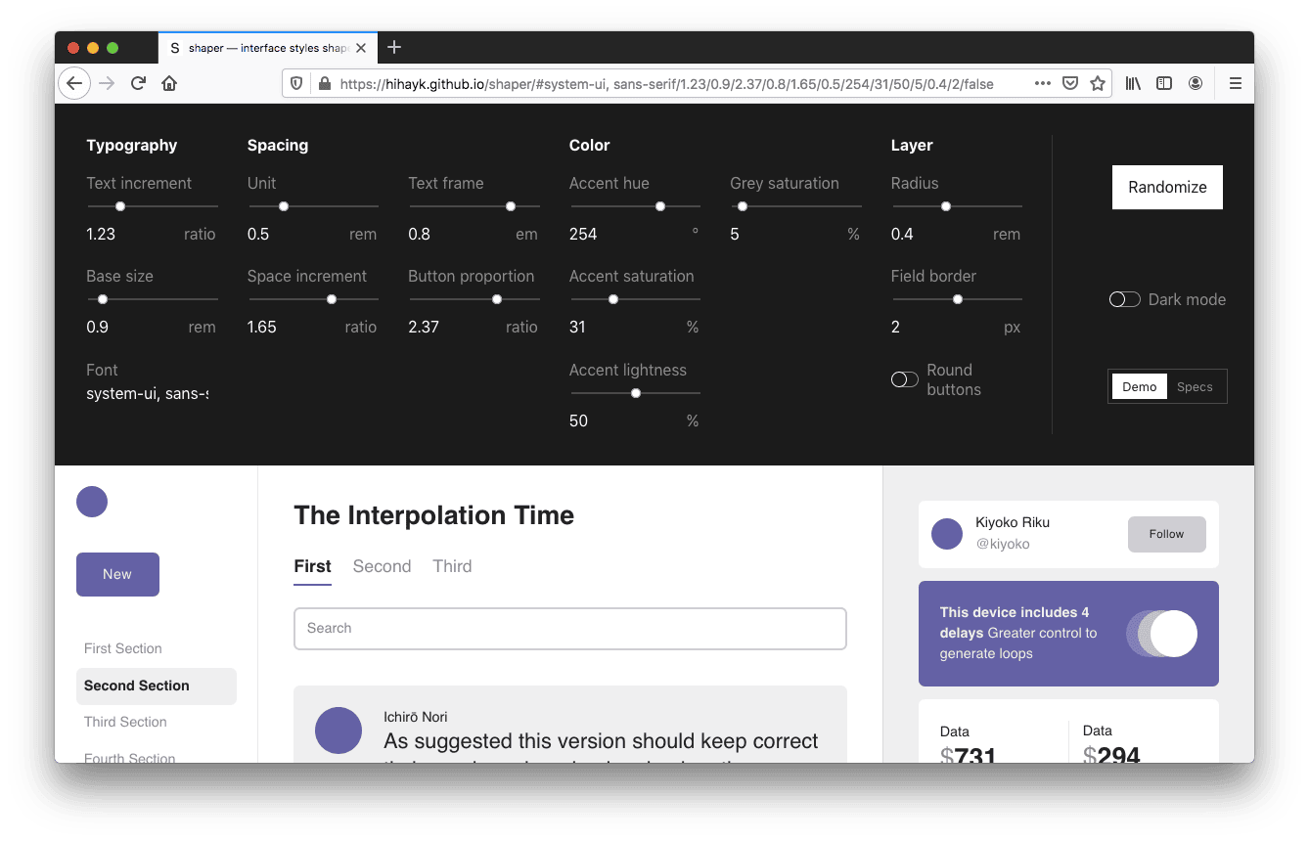1309x841 pixels.
Task: Switch to the Third tab
Action: 452,566
